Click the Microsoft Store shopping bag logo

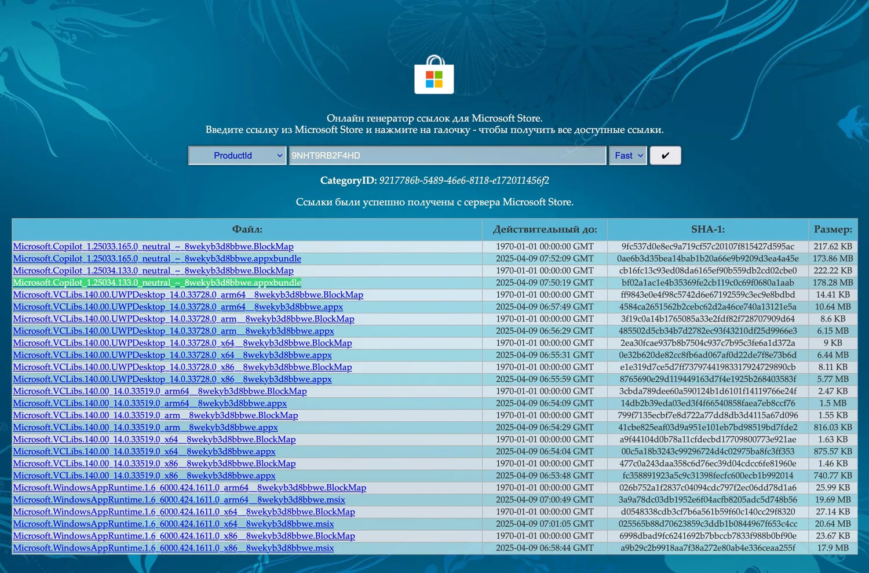coord(434,75)
